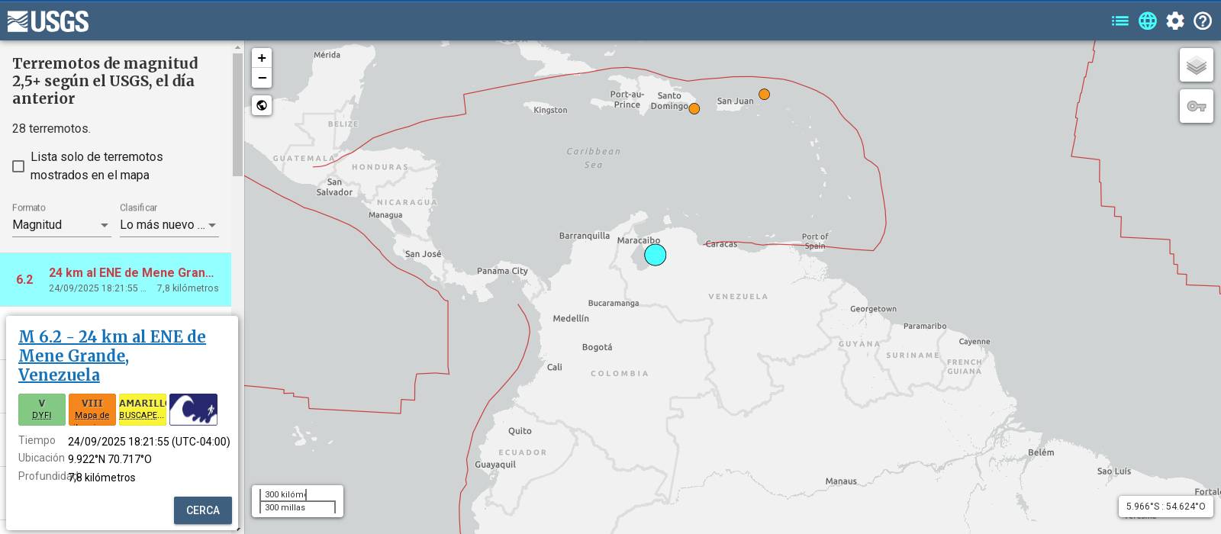Open the orange ShakeMap VIII badge
The height and width of the screenshot is (534, 1221).
click(92, 410)
